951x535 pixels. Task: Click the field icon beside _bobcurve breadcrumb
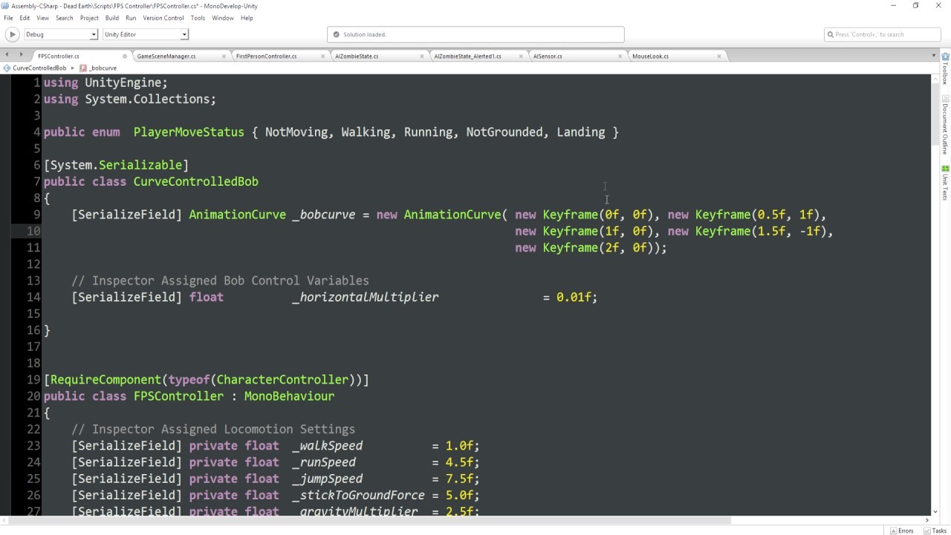[x=84, y=68]
